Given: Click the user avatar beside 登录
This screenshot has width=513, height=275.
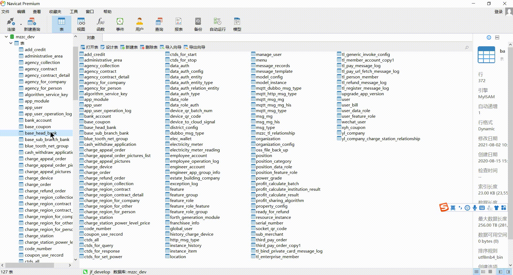Looking at the screenshot, I should point(509,12).
